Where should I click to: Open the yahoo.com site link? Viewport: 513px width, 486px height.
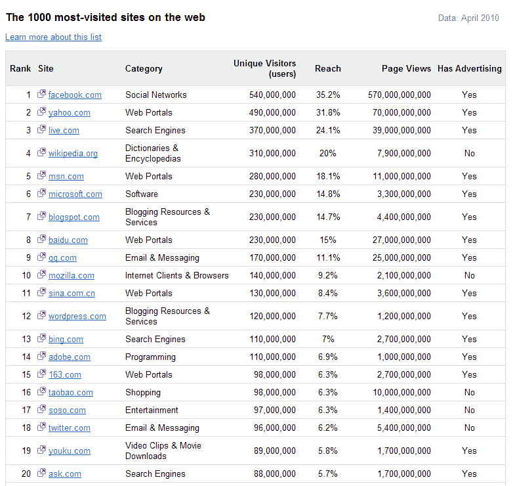[x=70, y=113]
